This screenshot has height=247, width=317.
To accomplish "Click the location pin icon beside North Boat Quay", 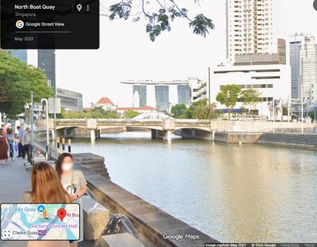I will [x=79, y=8].
